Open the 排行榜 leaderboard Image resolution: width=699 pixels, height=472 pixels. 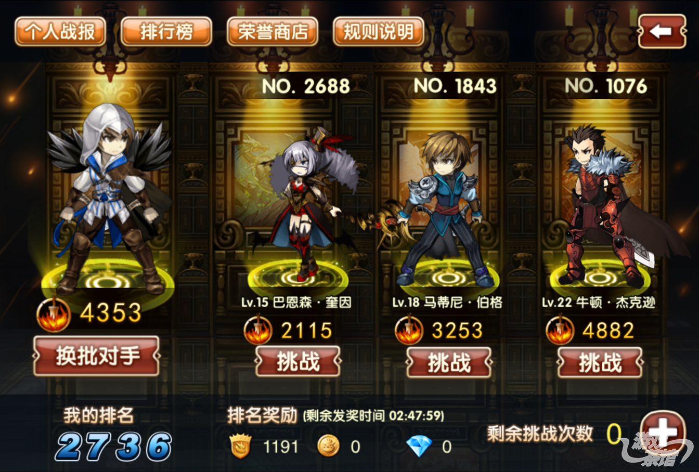[166, 32]
